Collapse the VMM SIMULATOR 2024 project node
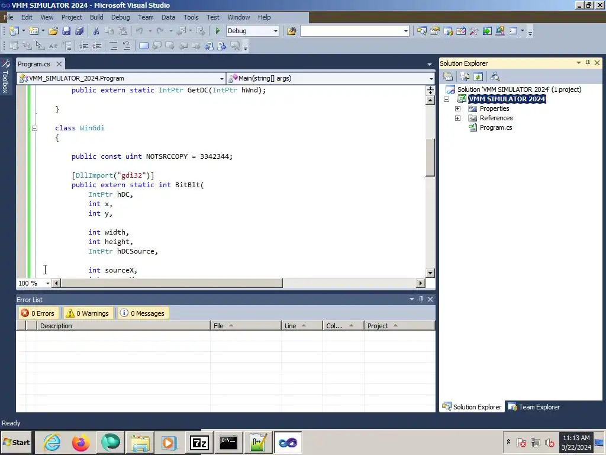The image size is (606, 455). (x=446, y=99)
